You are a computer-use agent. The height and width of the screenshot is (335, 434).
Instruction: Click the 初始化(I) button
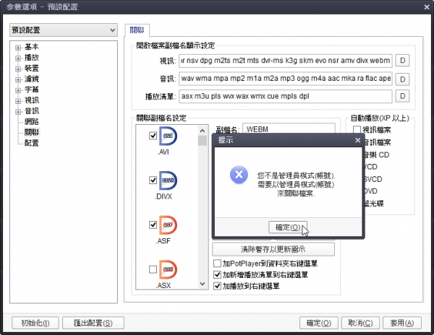35,323
